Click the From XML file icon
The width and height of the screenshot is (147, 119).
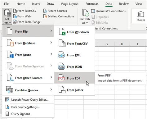click(x=61, y=55)
